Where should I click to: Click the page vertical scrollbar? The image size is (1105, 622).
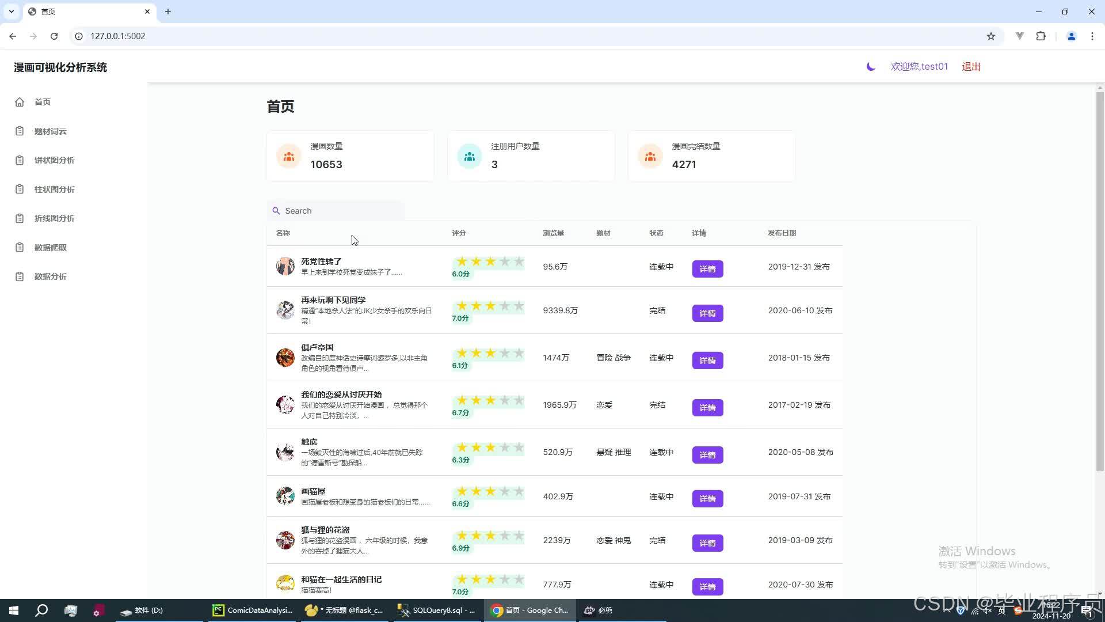tap(1100, 282)
